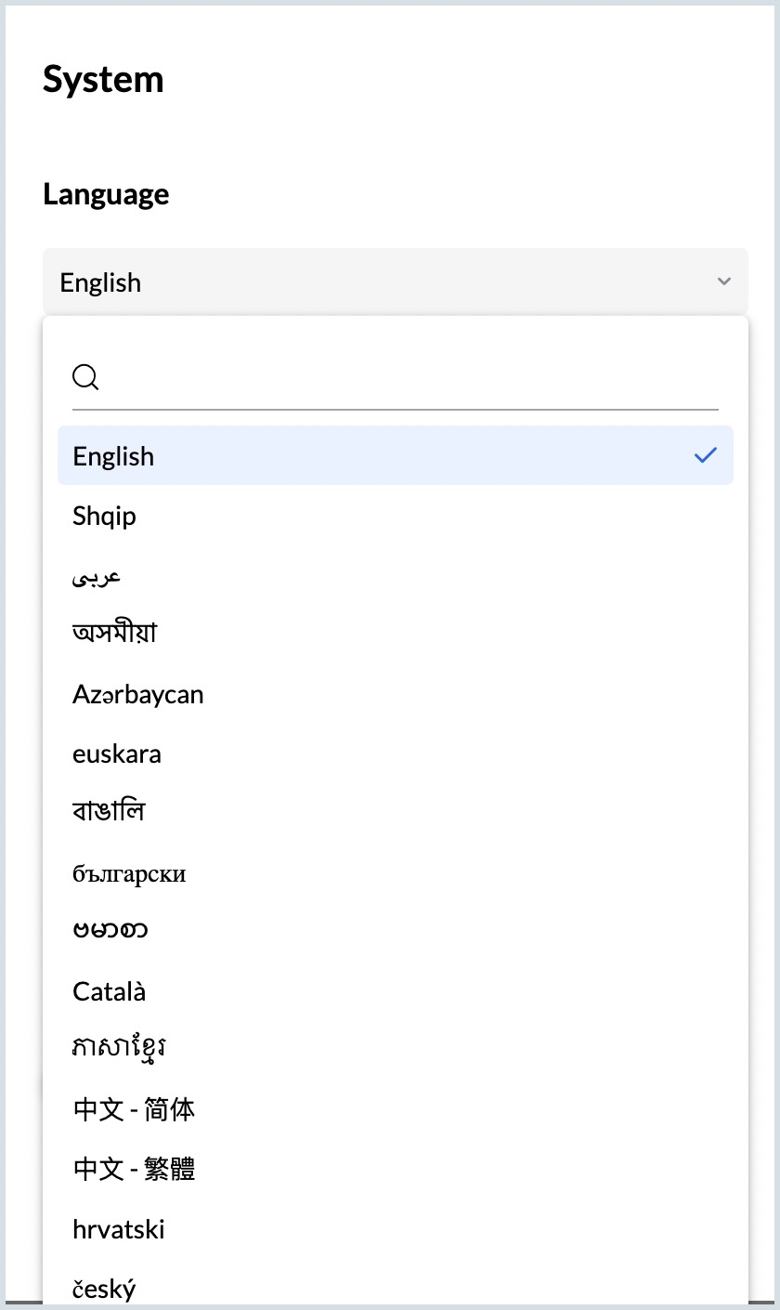Screen dimensions: 780x1310
Task: Click the English language combo box
Action: click(371, 282)
